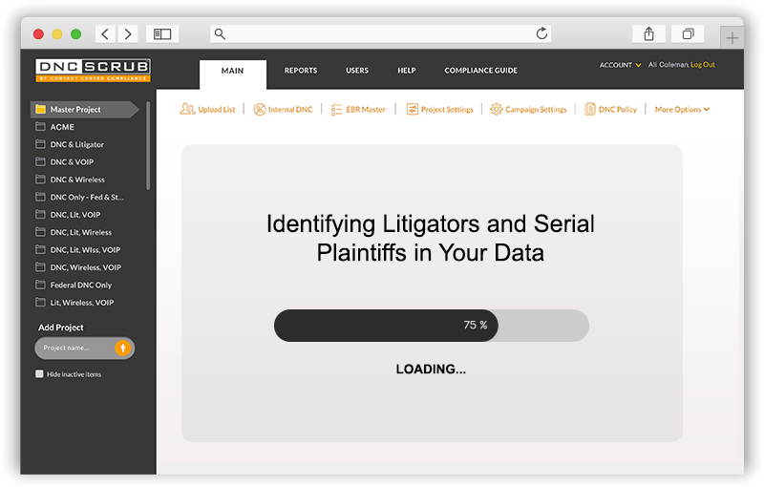Viewport: 764px width, 487px height.
Task: Open Internal DNC icon in toolbar
Action: click(x=259, y=110)
